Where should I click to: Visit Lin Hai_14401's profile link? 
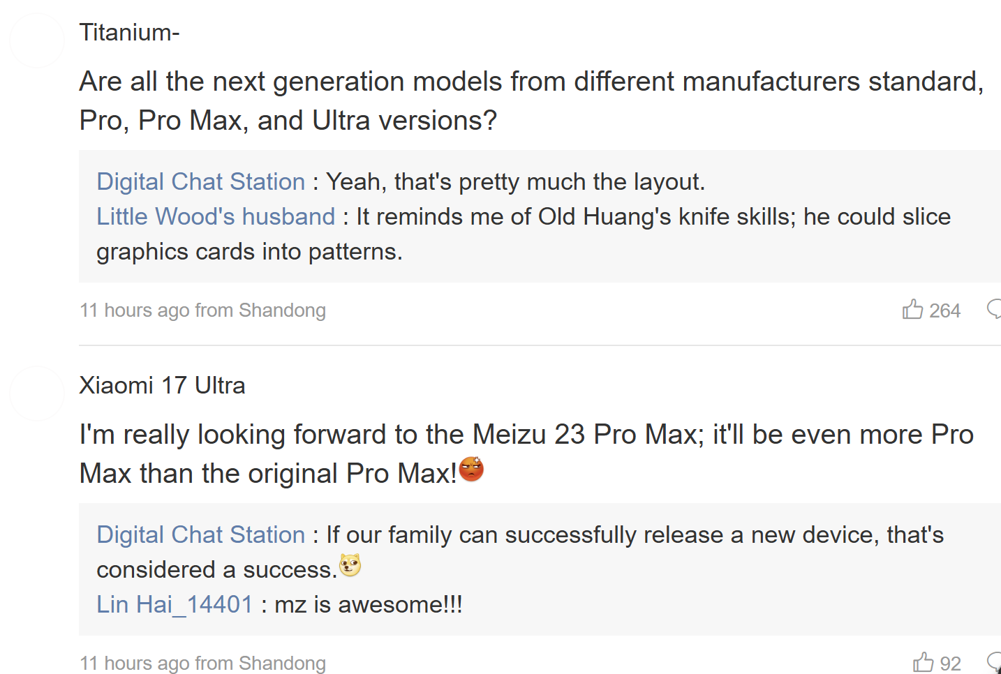(x=175, y=604)
